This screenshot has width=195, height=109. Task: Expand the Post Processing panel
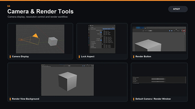coord(93,48)
